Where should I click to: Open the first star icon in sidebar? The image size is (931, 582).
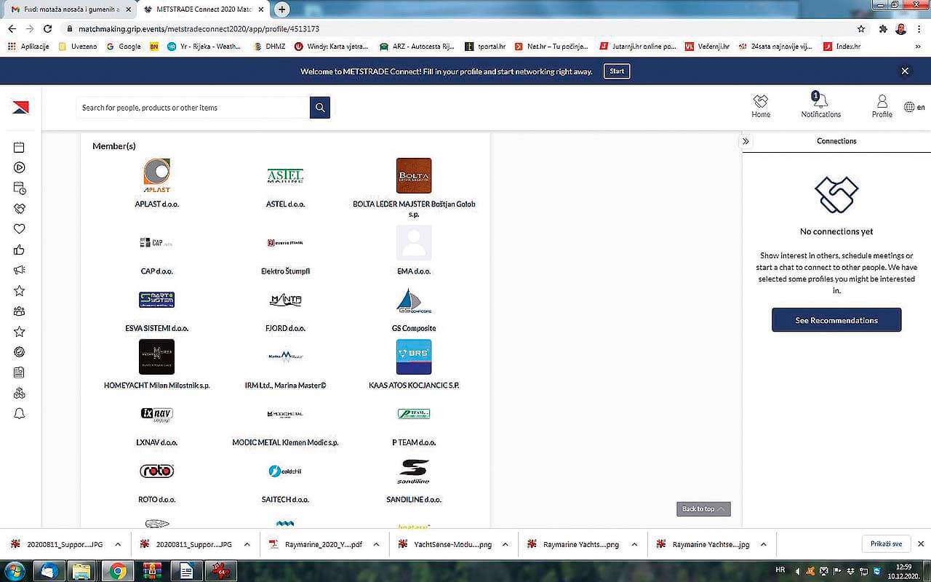click(x=20, y=291)
